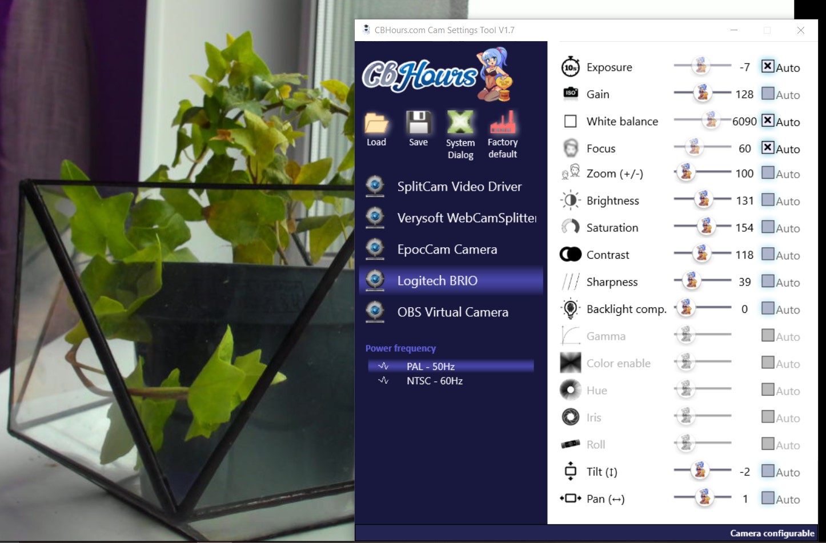Screen dimensions: 826x543
Task: Click the Zoom people icon
Action: pos(570,172)
